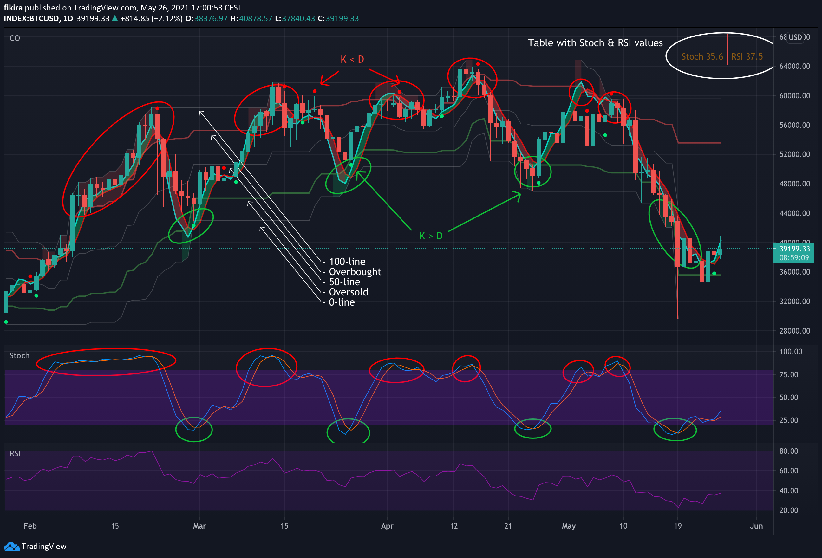
Task: Click the Stoch axis 75.00 label
Action: (x=789, y=375)
